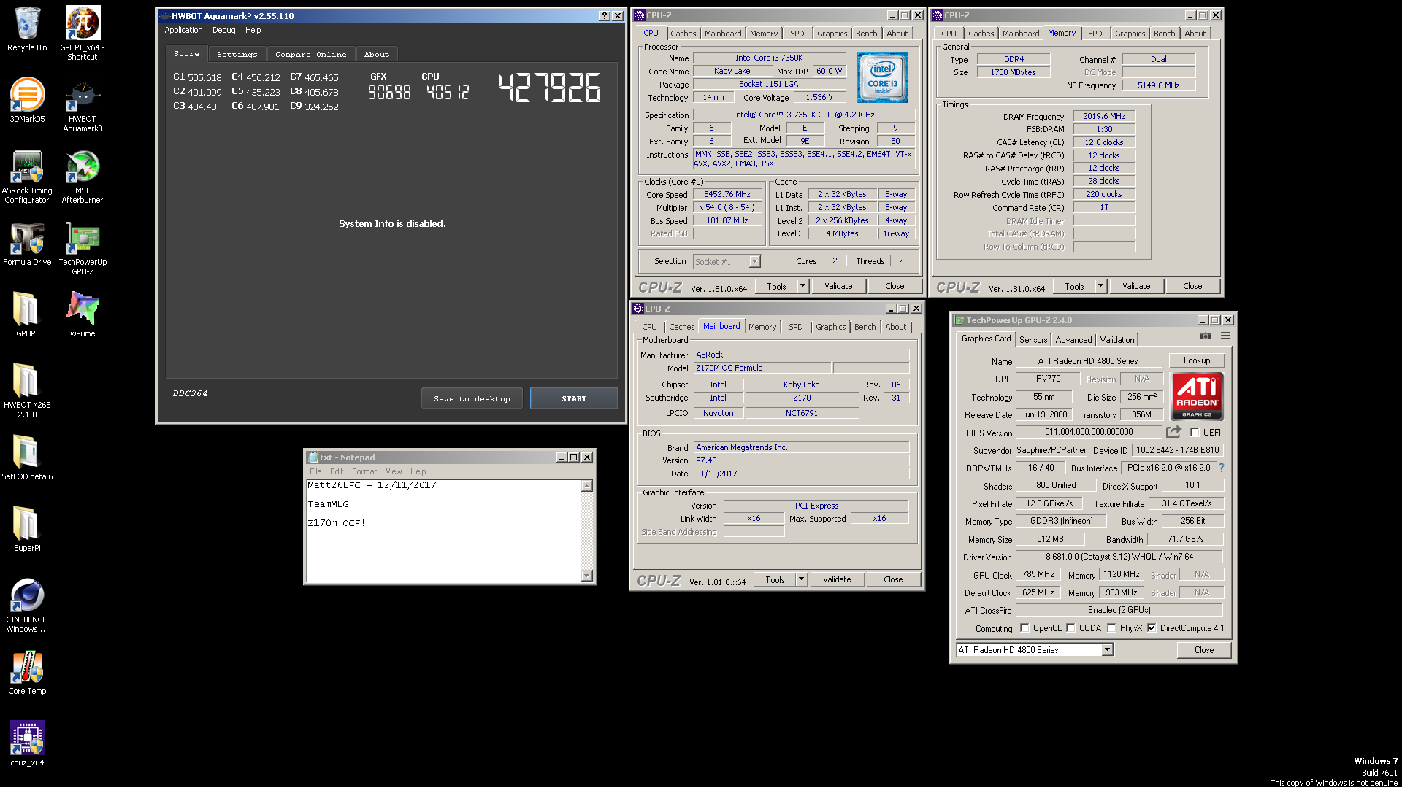1402x788 pixels.
Task: Click GPU-Z BIOS export share icon
Action: pos(1173,432)
